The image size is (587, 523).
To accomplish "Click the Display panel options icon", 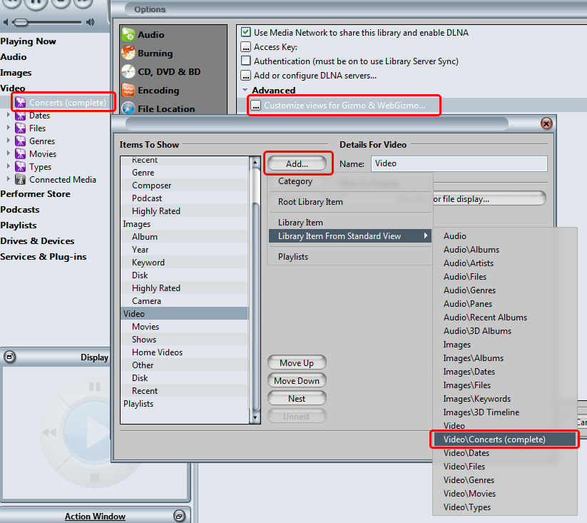I will [x=10, y=357].
